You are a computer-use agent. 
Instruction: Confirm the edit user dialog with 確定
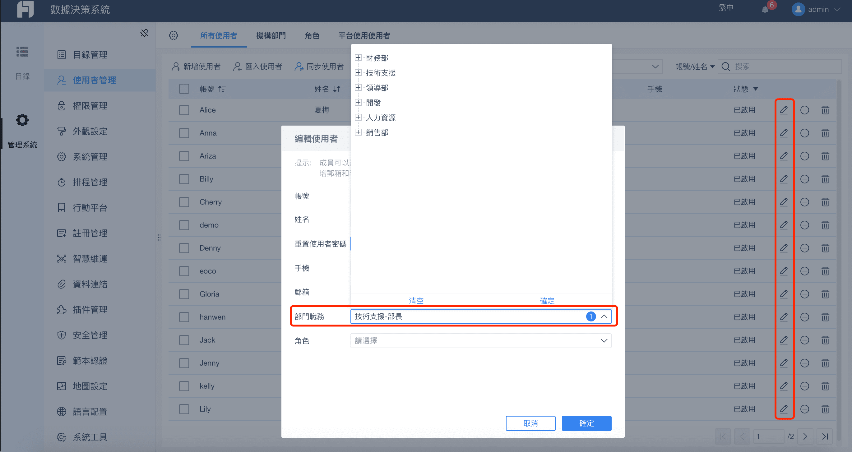click(x=586, y=423)
